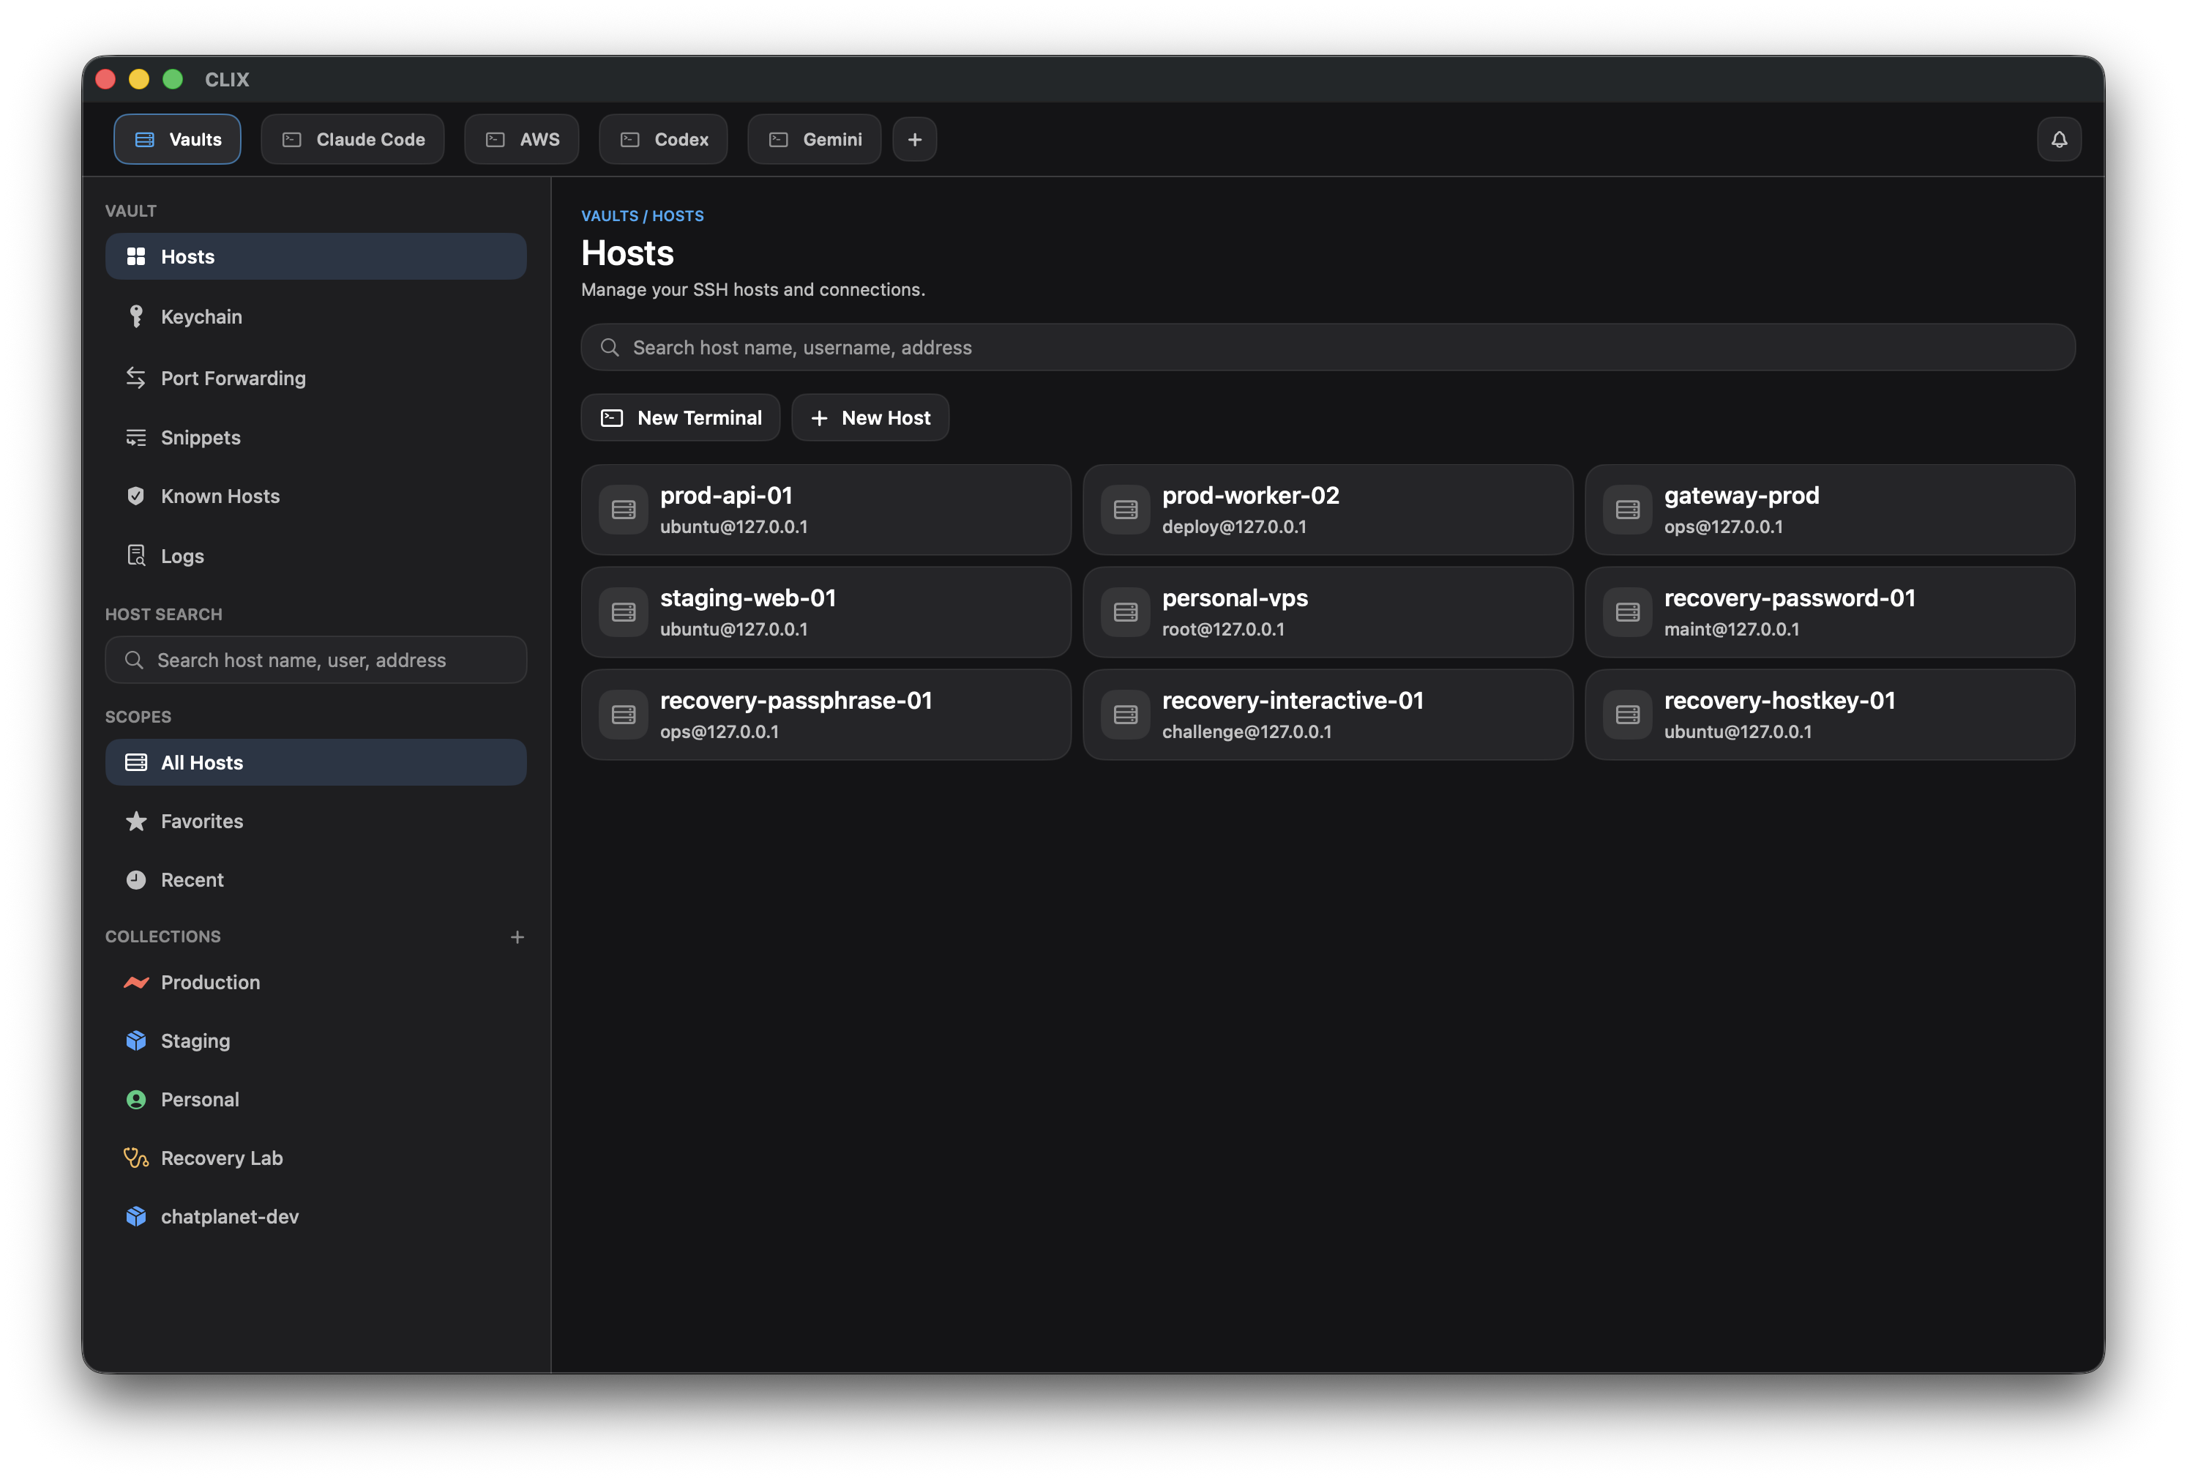2187x1482 pixels.
Task: Click the notification bell
Action: 2058,138
